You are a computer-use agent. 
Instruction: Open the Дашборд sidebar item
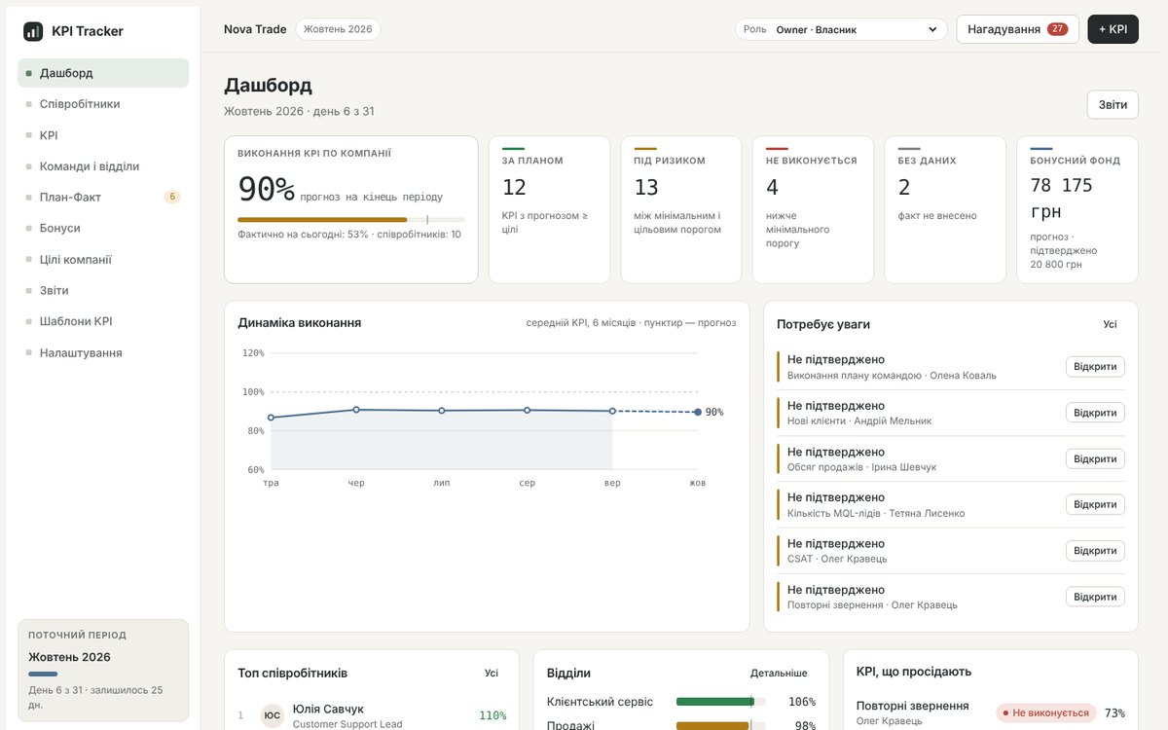103,73
